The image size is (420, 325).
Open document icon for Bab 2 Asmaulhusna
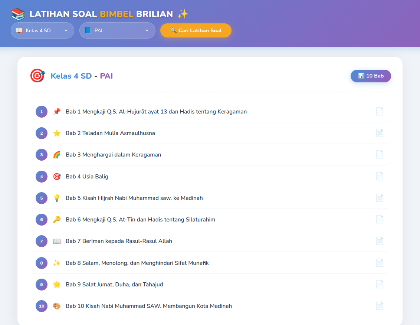[x=380, y=133]
